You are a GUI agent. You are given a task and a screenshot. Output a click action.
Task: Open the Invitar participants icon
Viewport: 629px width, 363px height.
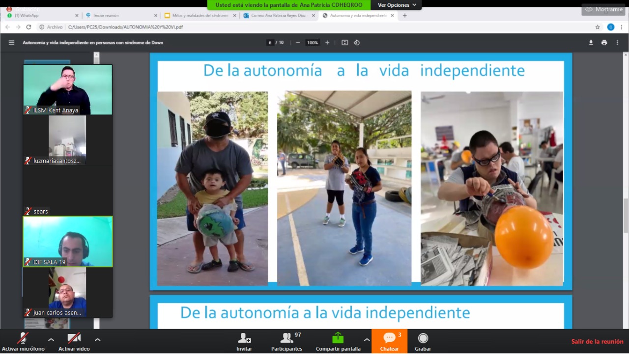[x=244, y=338]
